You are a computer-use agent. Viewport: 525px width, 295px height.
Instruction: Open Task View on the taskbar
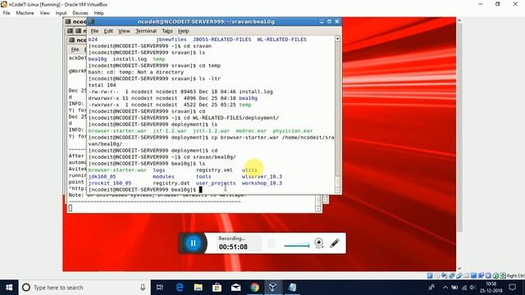pos(160,288)
